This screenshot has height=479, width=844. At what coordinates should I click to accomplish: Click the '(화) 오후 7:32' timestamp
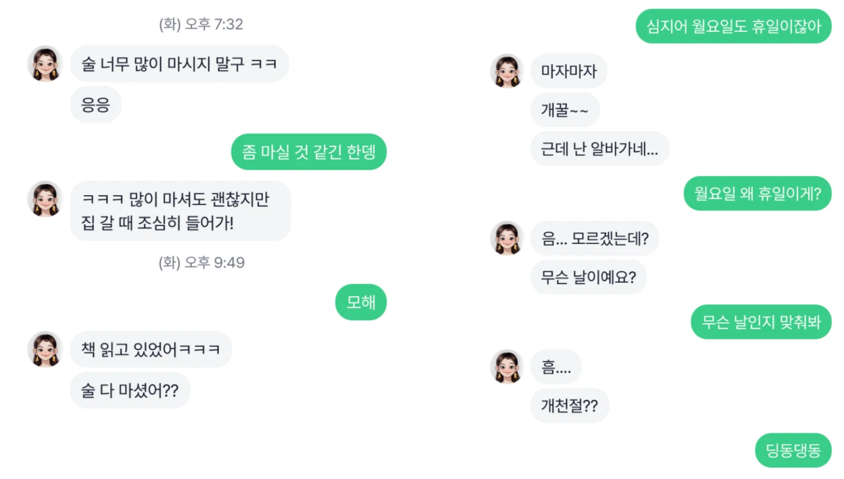[201, 24]
